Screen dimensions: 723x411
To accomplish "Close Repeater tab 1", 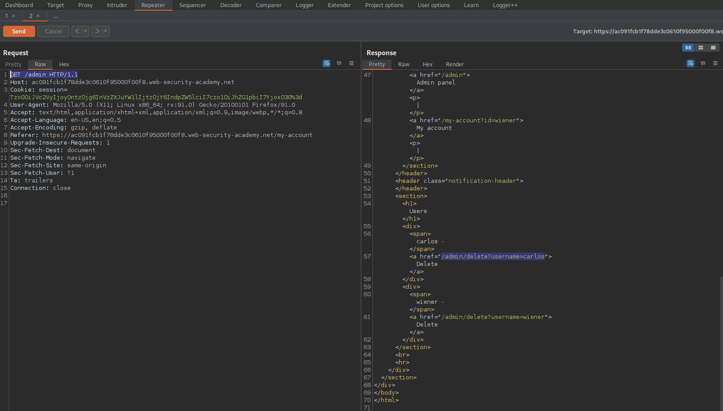I will tap(14, 16).
